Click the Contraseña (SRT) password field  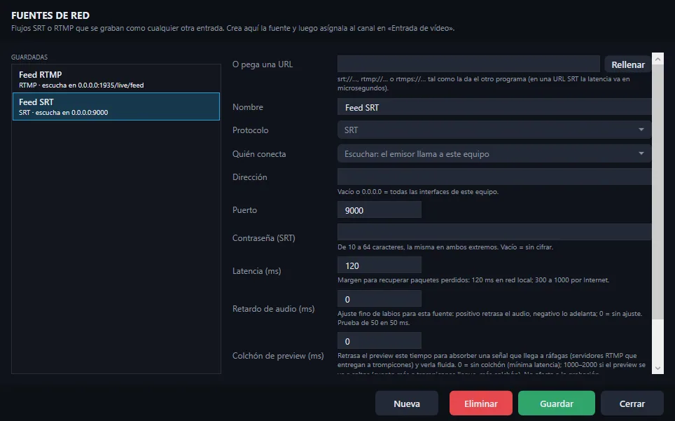coord(494,232)
